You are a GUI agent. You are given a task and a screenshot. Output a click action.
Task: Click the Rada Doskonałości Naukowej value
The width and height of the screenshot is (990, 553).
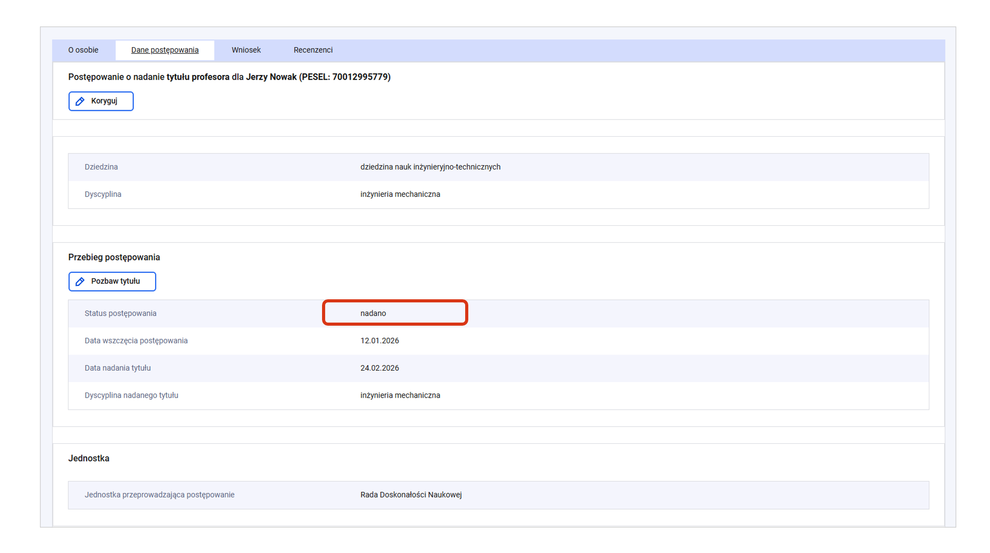click(x=411, y=495)
